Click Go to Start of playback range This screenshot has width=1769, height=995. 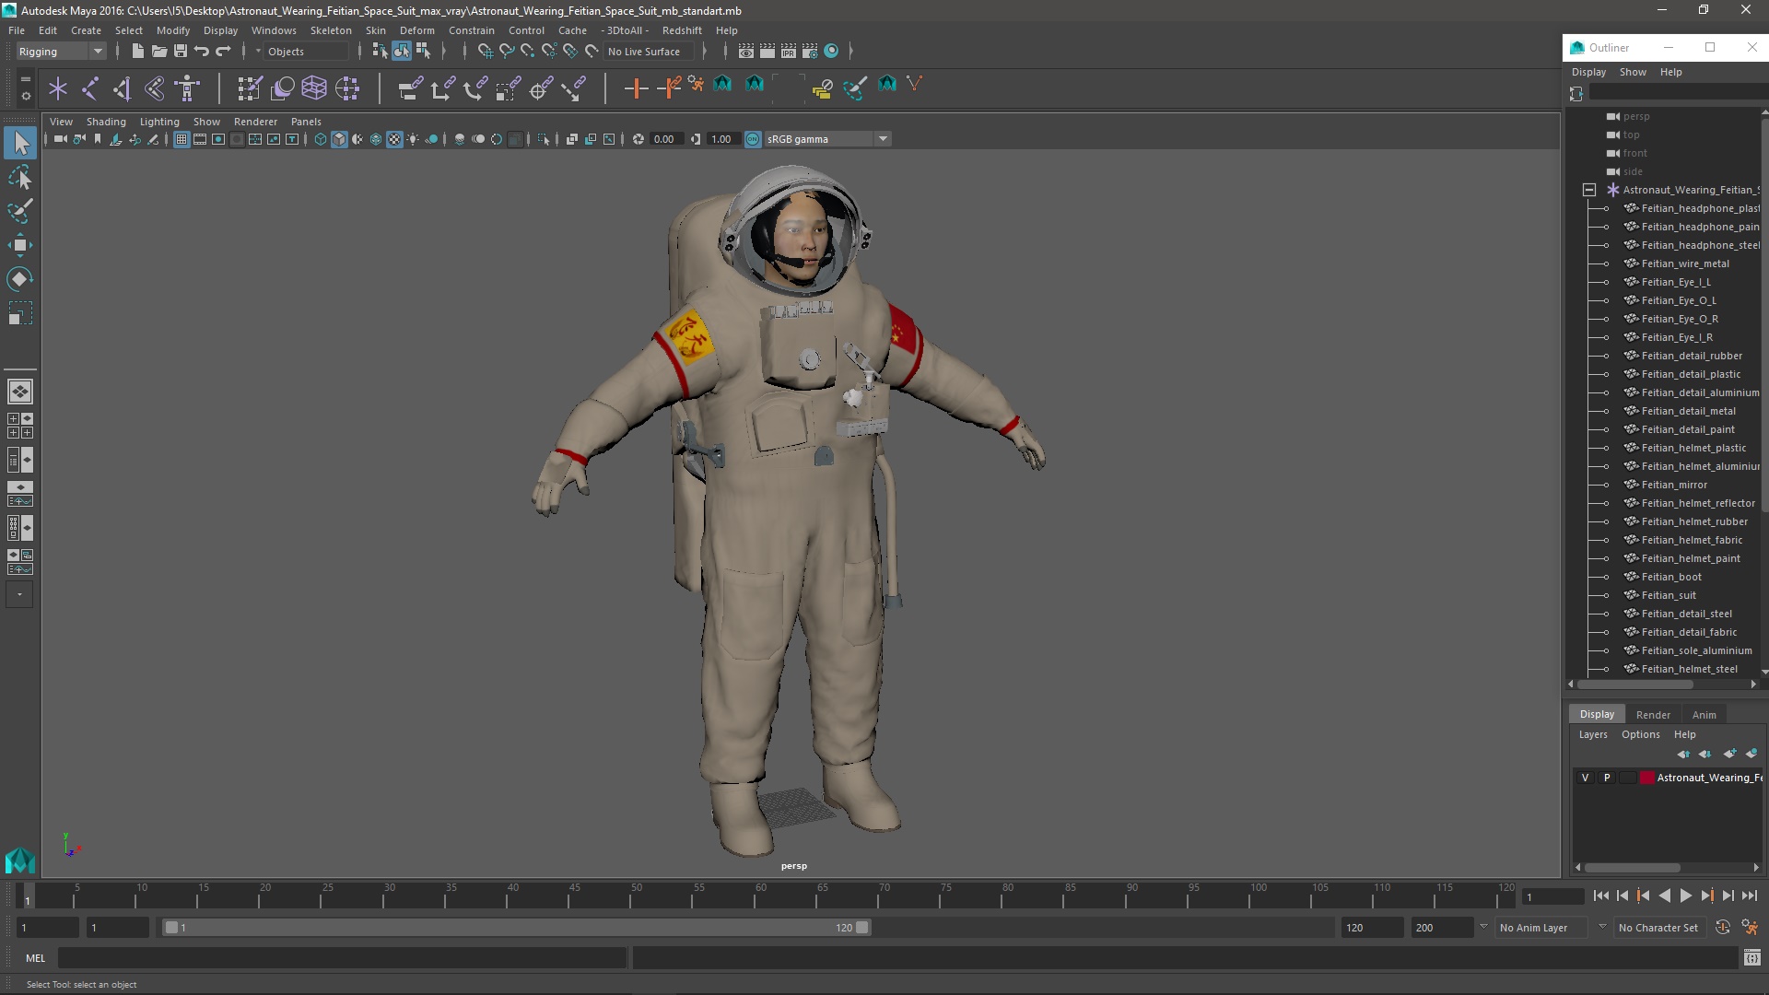[x=1600, y=895]
